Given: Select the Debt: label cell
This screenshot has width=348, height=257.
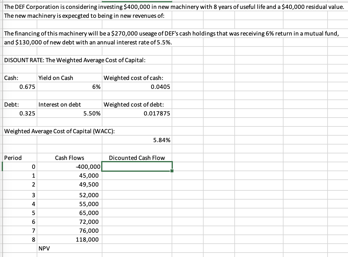Looking at the screenshot, I should pos(20,105).
